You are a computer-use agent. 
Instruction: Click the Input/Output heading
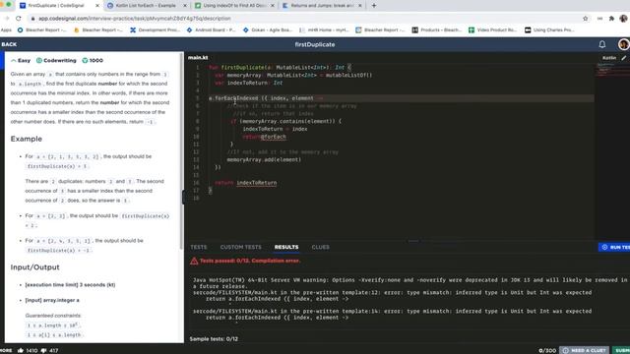click(35, 267)
